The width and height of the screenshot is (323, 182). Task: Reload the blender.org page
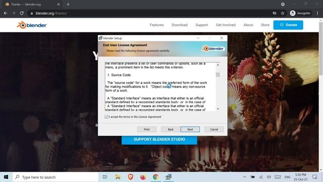[x=22, y=13]
